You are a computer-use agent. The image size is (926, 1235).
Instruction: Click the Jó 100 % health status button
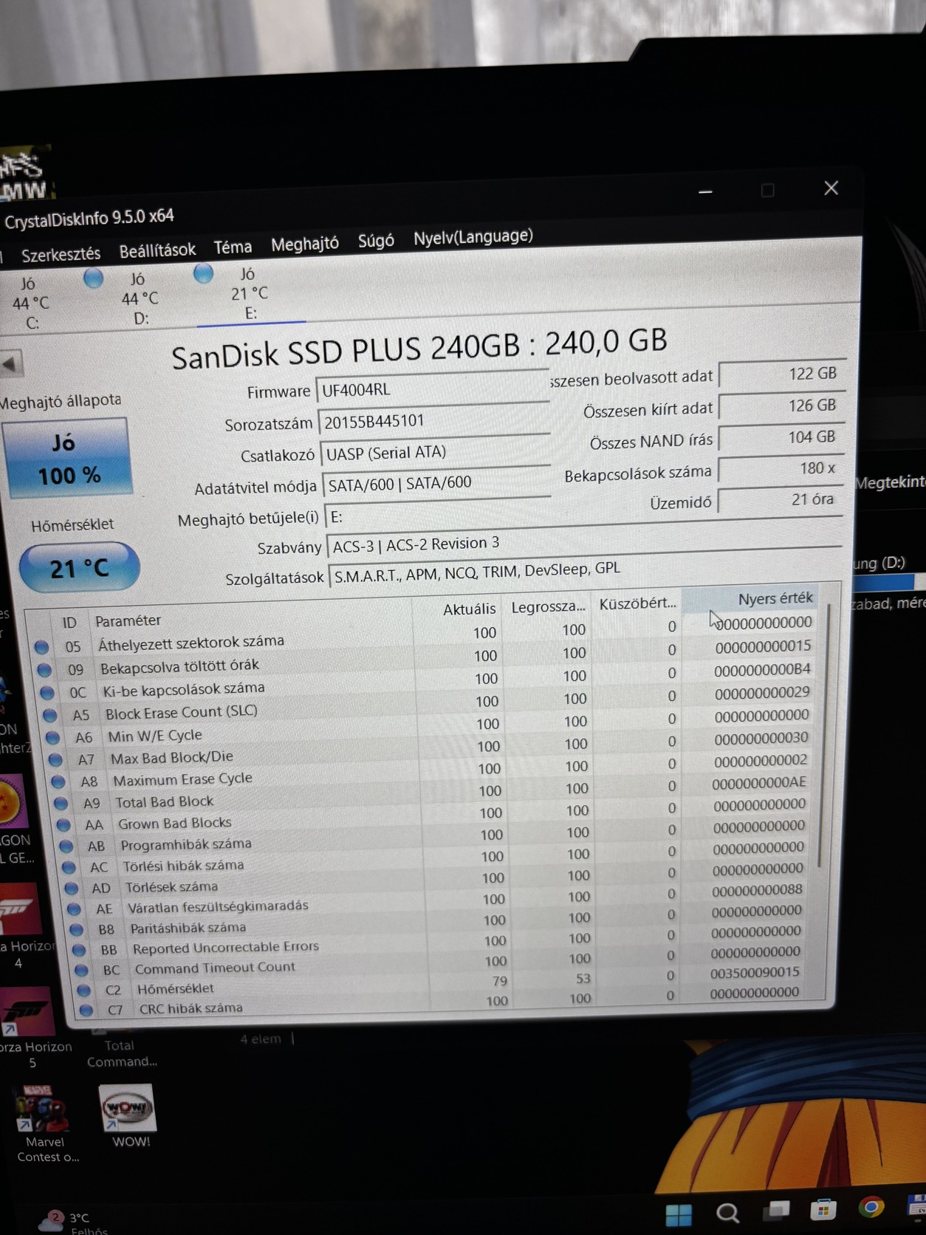[67, 458]
